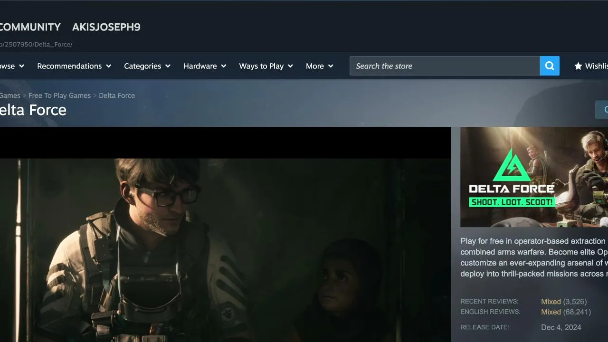Click the RECENT REVIEWS label
This screenshot has height=342, width=608.
489,302
